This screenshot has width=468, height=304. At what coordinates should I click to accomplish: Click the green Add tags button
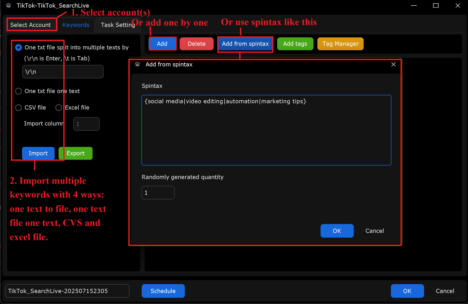click(x=295, y=44)
